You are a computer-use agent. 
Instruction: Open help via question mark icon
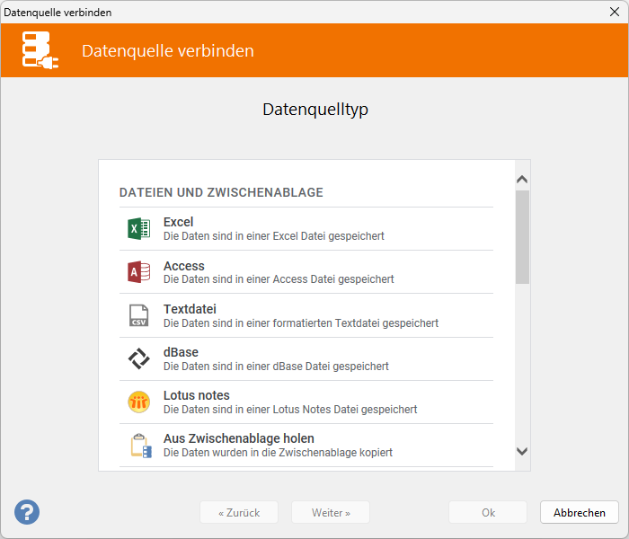pyautogui.click(x=27, y=512)
